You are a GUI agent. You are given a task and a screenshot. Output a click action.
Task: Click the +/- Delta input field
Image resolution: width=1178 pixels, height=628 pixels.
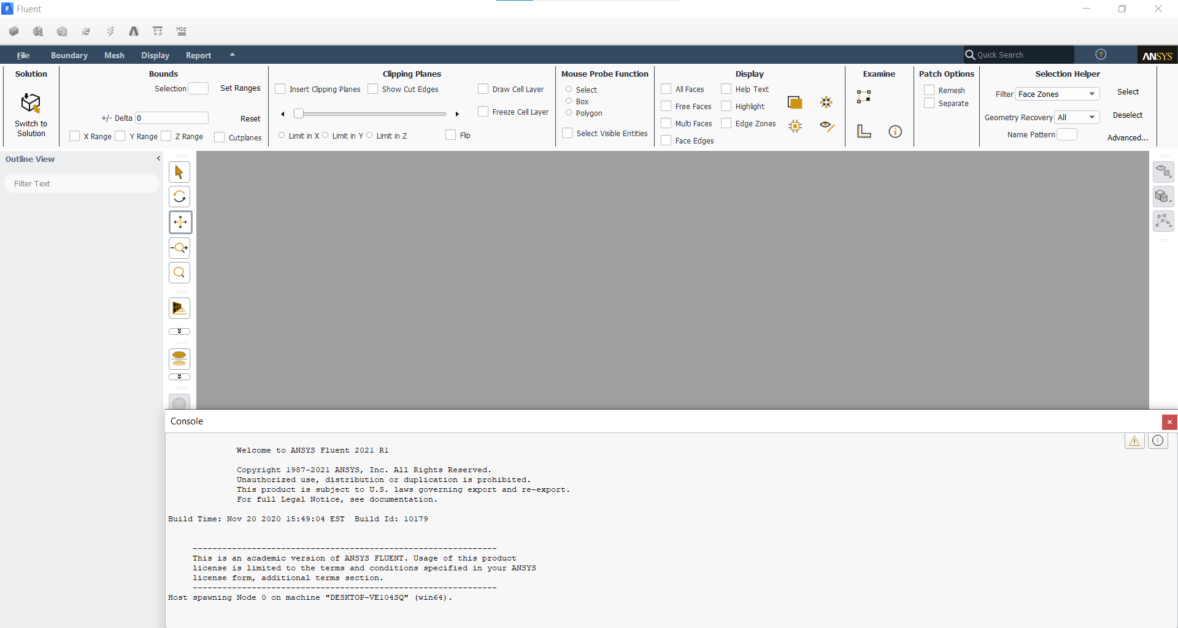pos(172,118)
